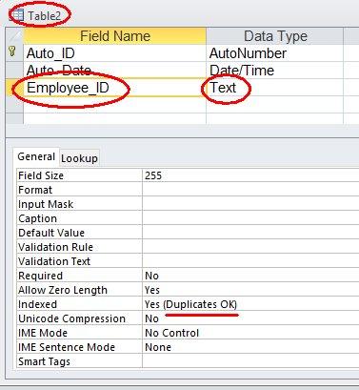Image resolution: width=359 pixels, height=390 pixels.
Task: Switch to the Lookup properties tab
Action: click(x=79, y=158)
